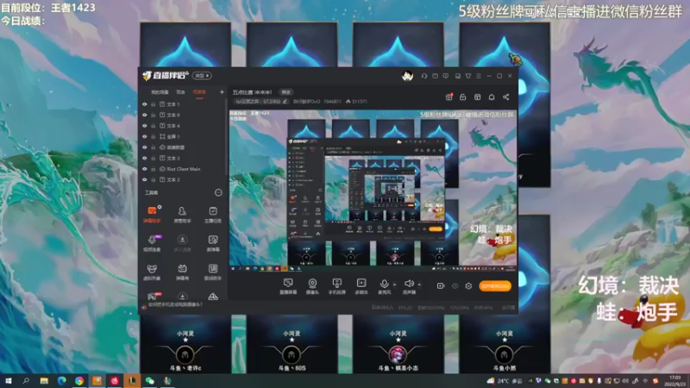
Task: Toggle visibility of source 文本 4
Action: tap(144, 126)
